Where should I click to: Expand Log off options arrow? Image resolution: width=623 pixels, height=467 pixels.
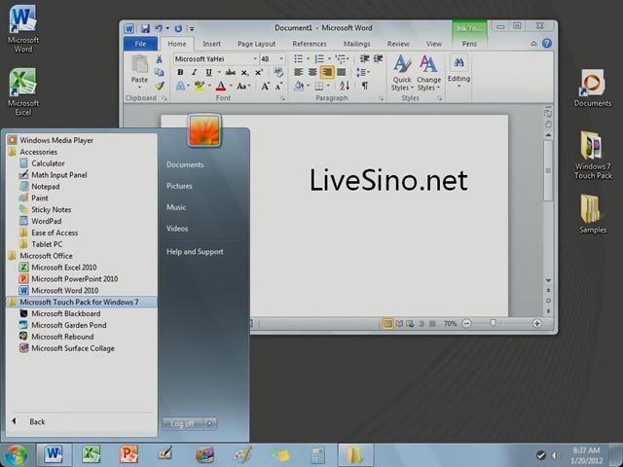[x=210, y=424]
